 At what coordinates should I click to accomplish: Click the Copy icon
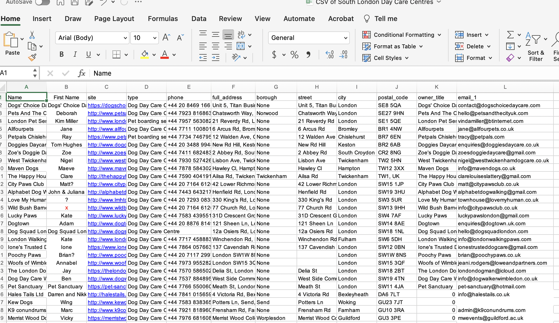point(32,46)
